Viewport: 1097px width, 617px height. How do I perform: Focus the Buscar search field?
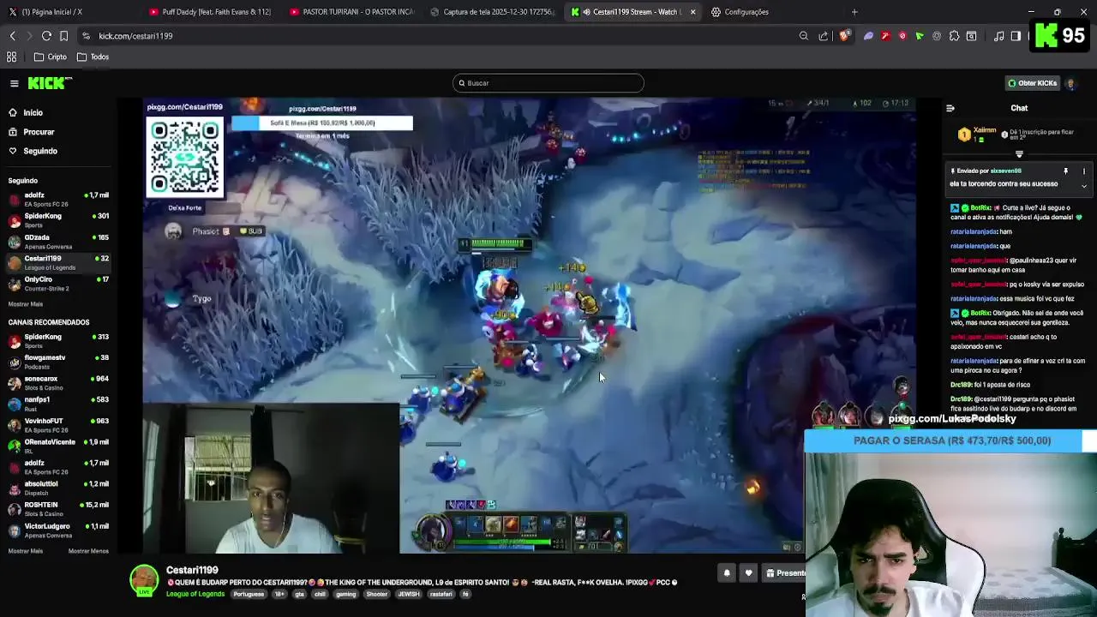(548, 83)
